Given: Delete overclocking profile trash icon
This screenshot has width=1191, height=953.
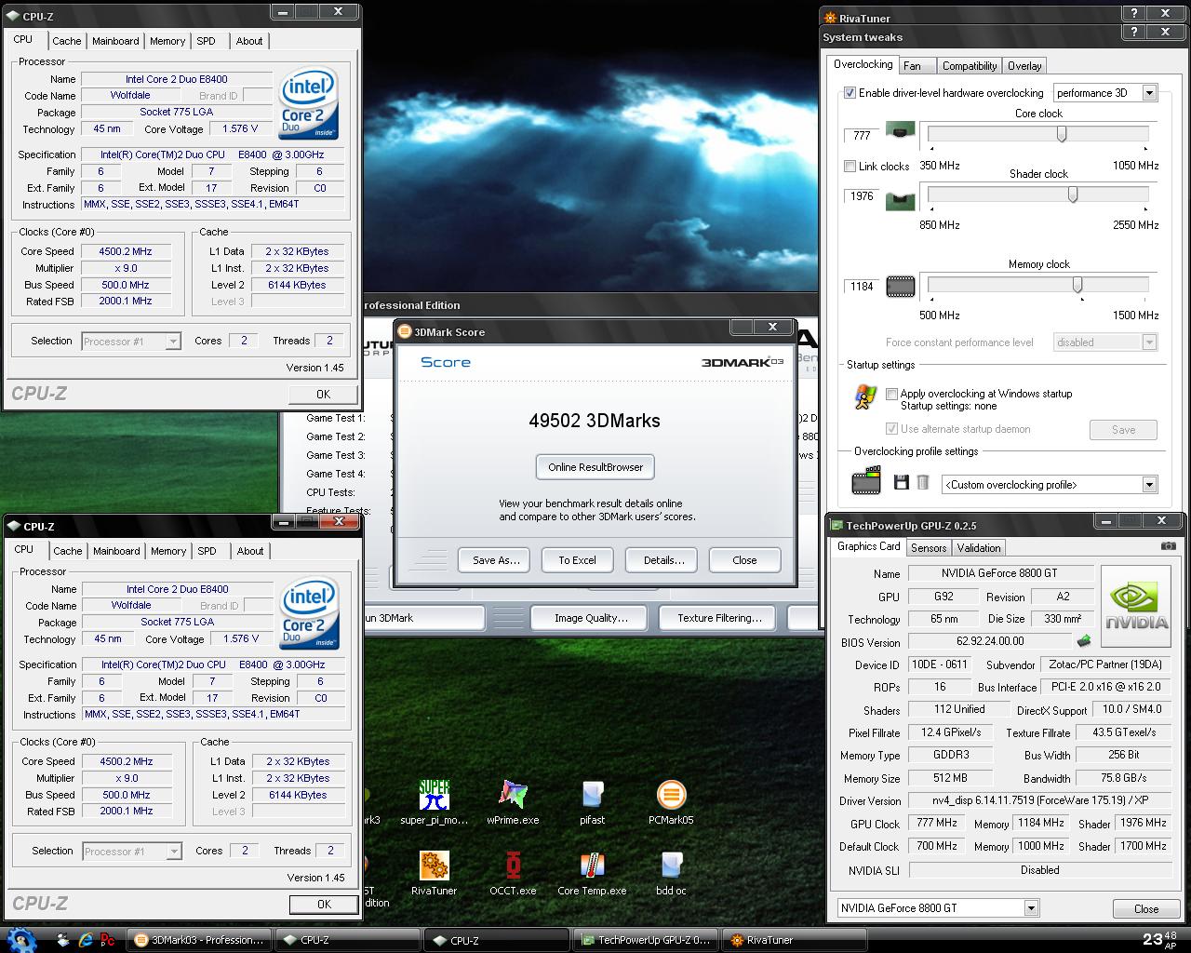Looking at the screenshot, I should (923, 482).
